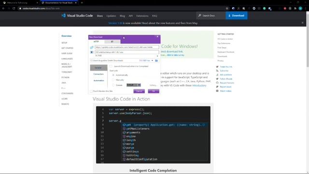The height and width of the screenshot is (174, 309).
Task: Click the blue Download button
Action: click(237, 15)
